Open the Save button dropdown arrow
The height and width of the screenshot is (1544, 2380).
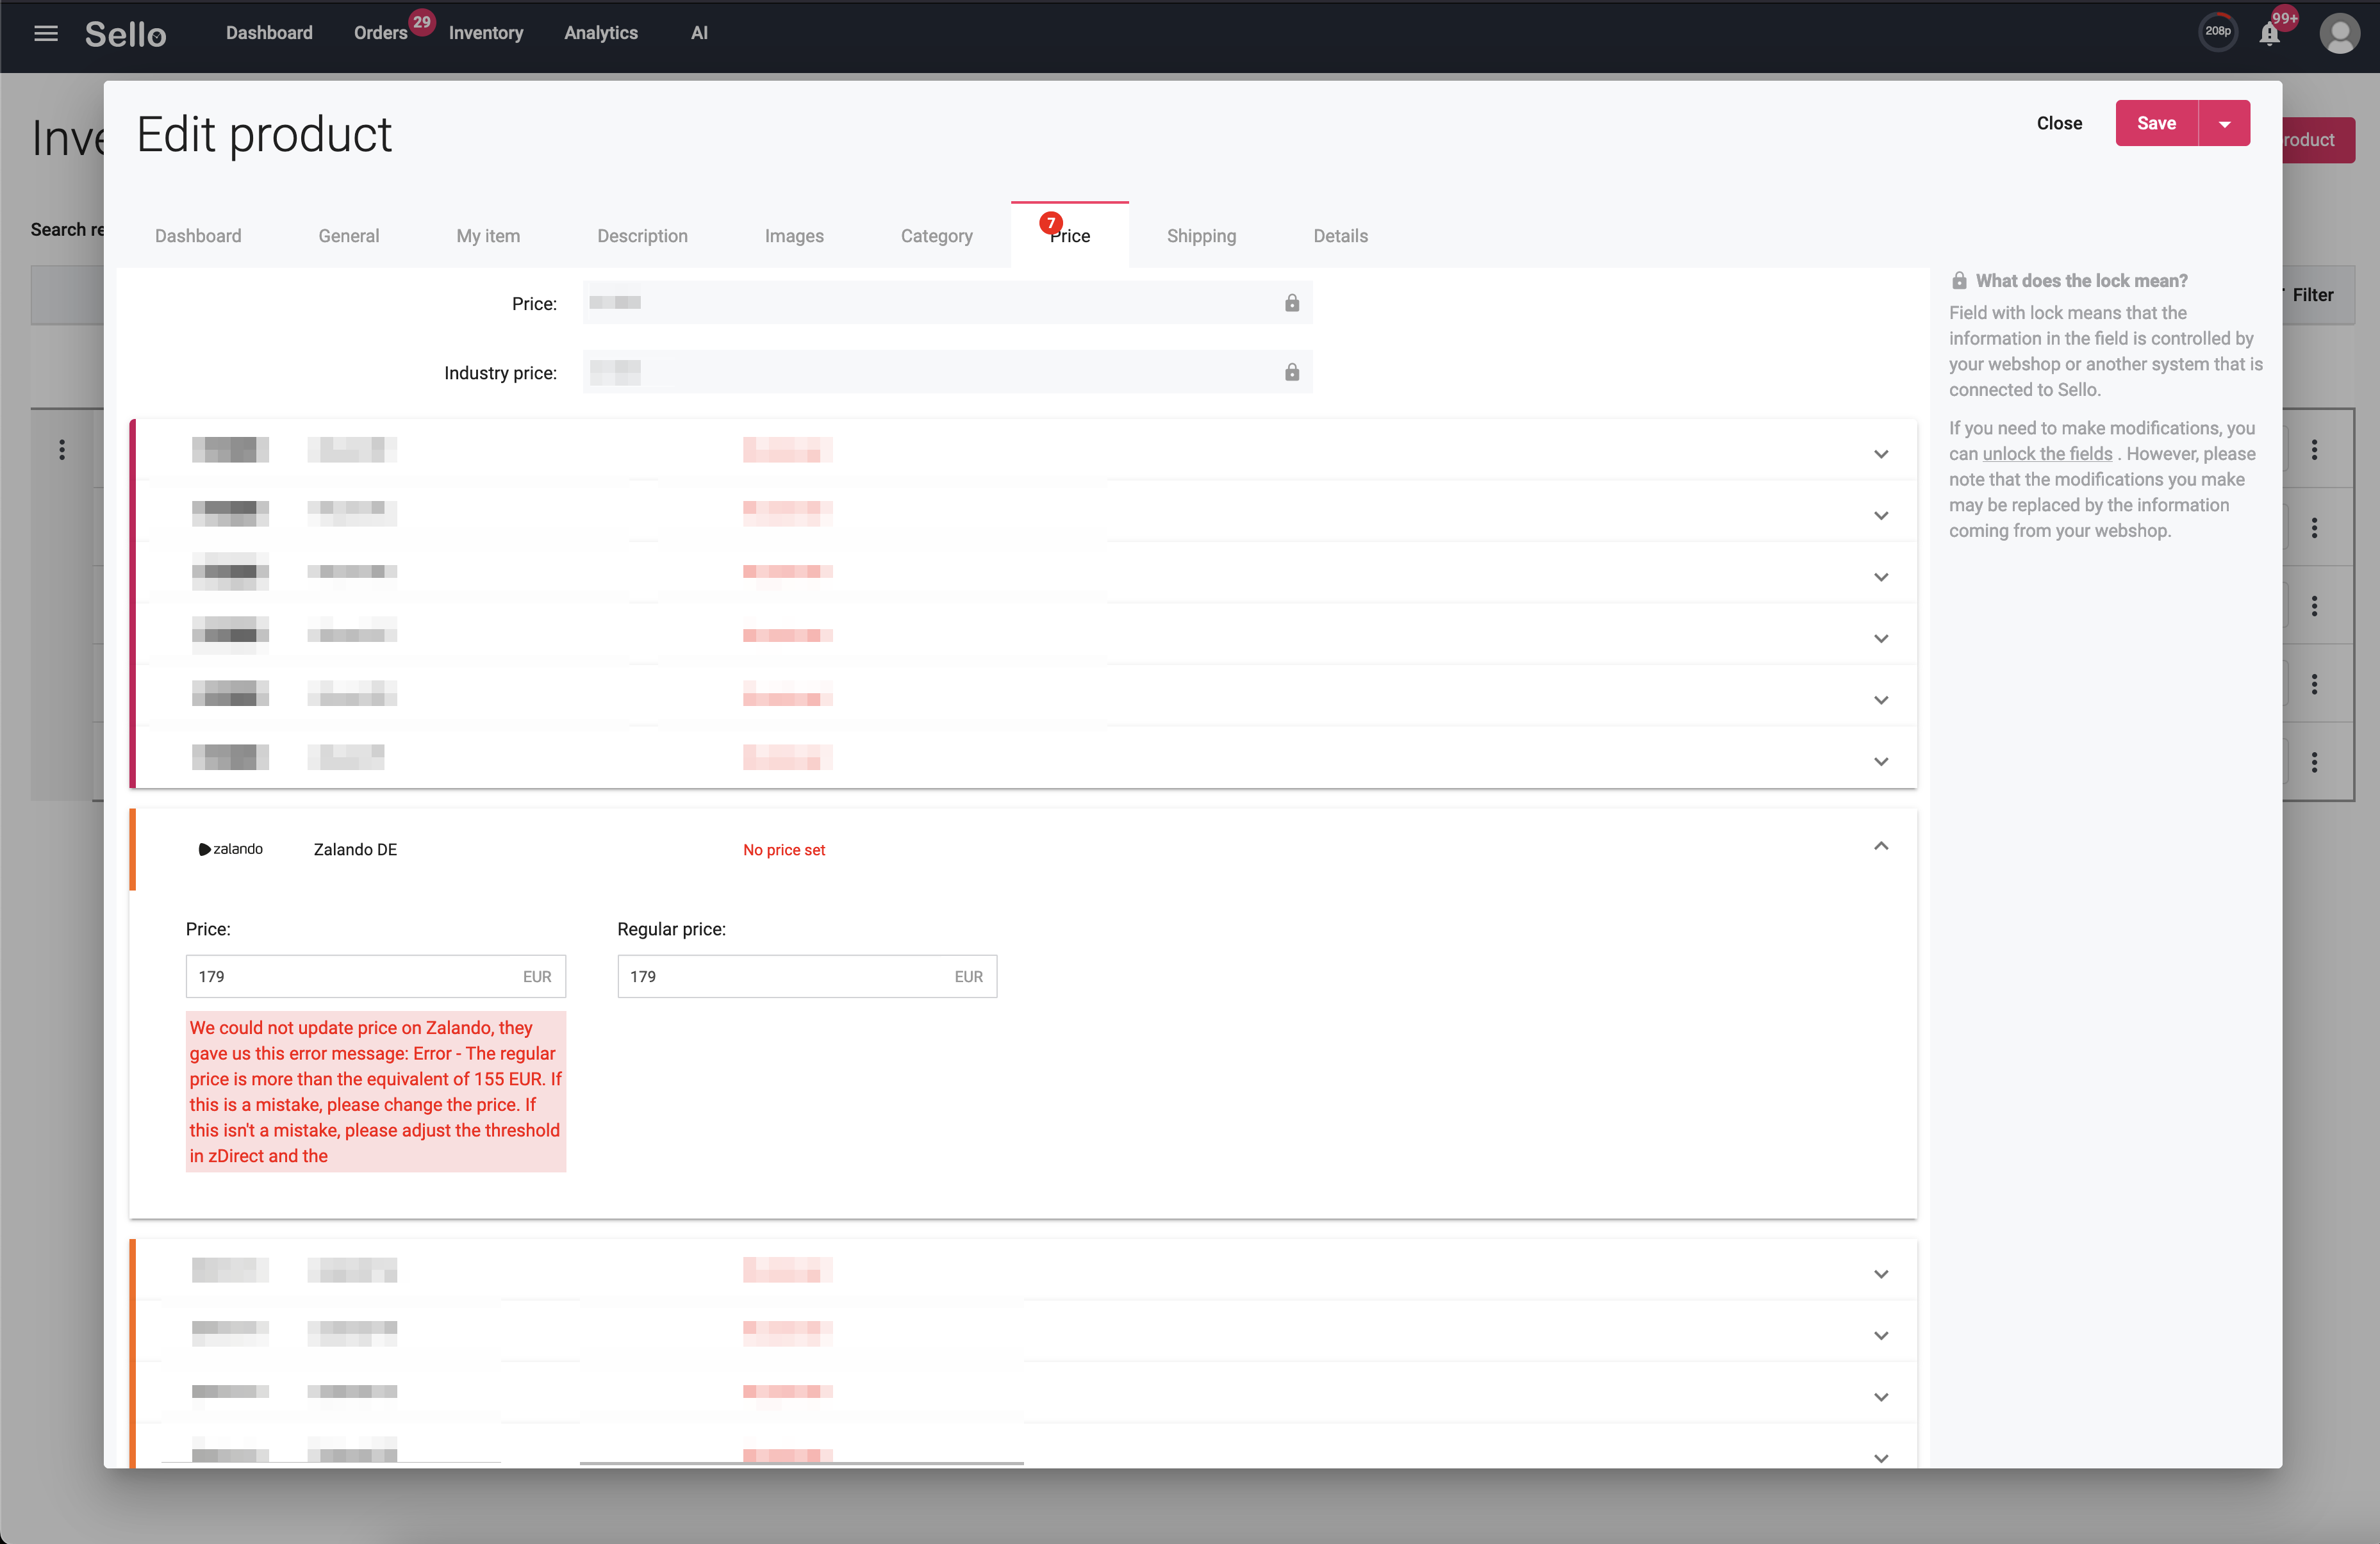click(x=2224, y=123)
